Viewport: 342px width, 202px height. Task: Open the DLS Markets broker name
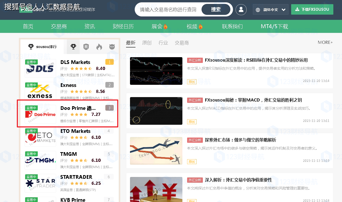75,62
